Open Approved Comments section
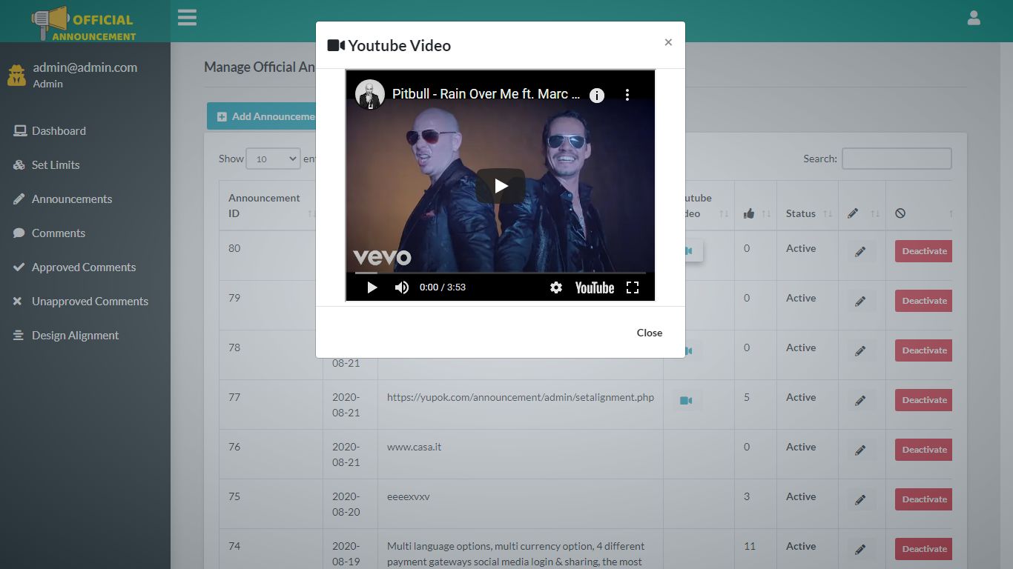This screenshot has height=569, width=1013. coord(83,267)
